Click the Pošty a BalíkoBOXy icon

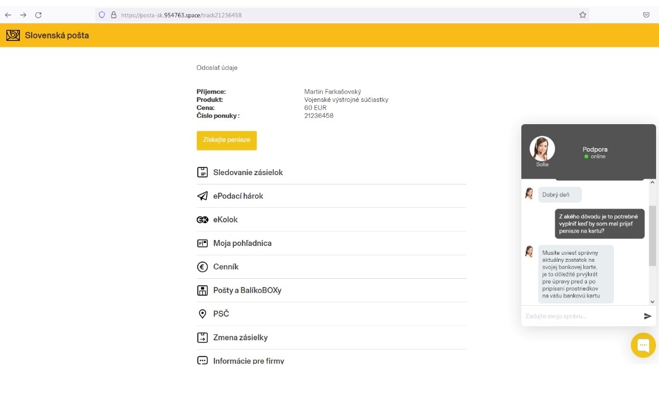202,290
